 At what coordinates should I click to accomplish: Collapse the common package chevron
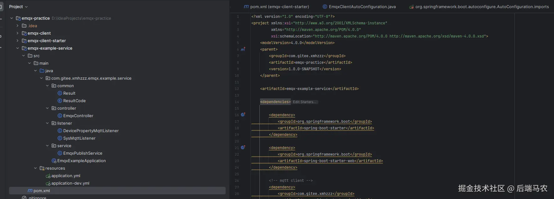(47, 86)
